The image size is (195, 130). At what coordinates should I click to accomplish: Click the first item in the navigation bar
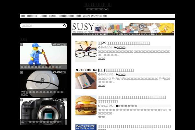point(23,16)
